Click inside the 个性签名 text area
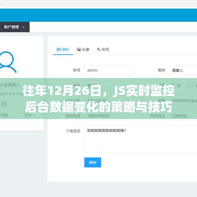The image size is (197, 197). (x=141, y=139)
